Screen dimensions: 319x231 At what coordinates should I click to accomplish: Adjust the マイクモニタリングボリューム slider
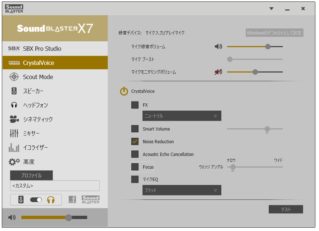pyautogui.click(x=255, y=72)
